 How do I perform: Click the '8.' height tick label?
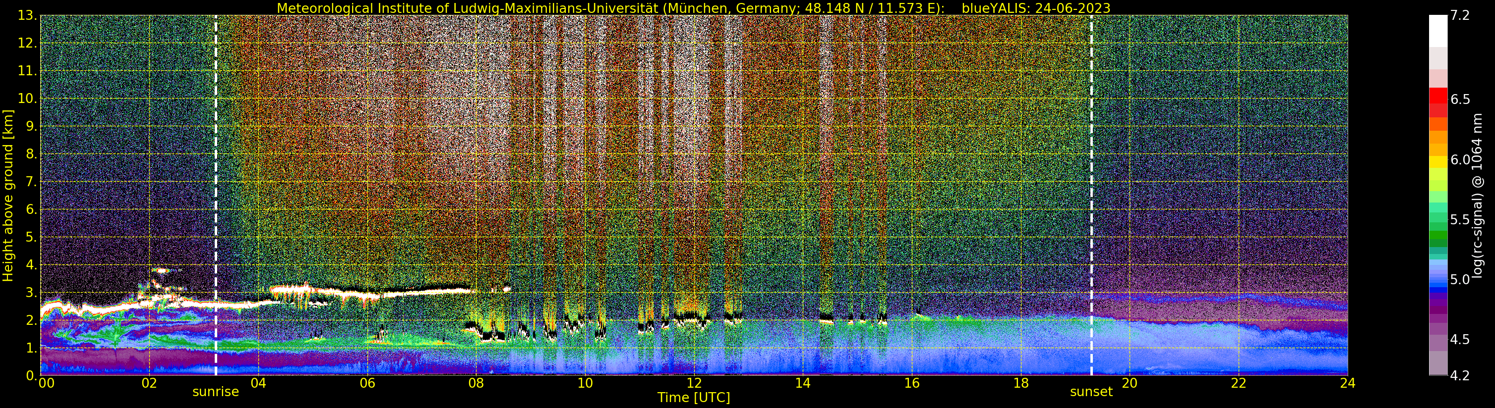[32, 154]
